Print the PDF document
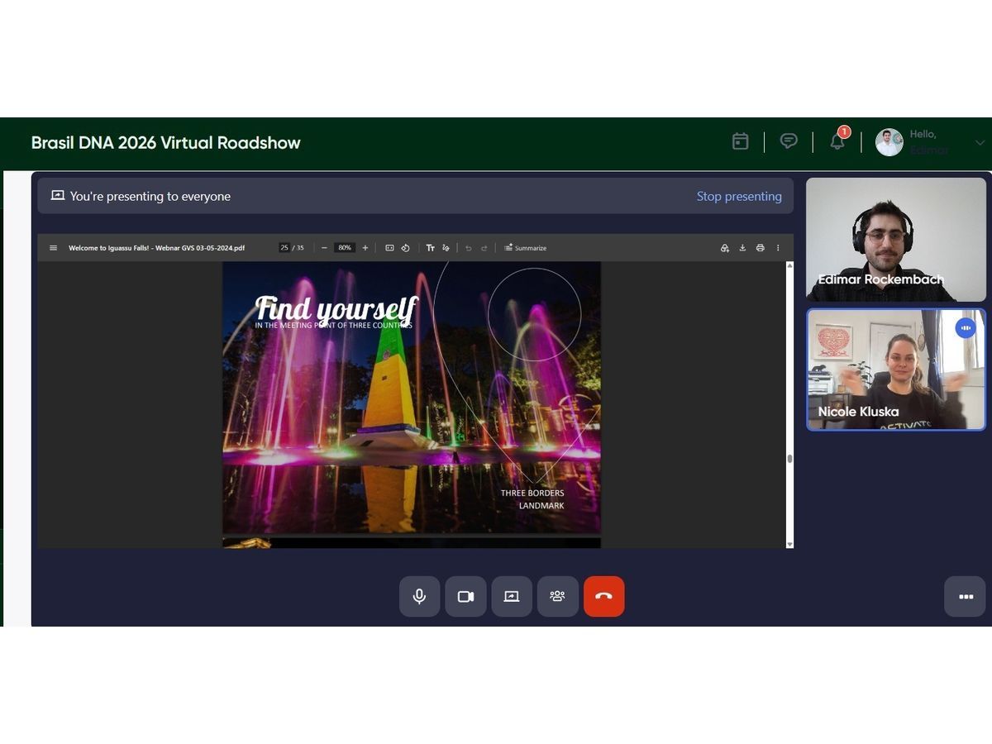The width and height of the screenshot is (992, 744). pos(760,248)
